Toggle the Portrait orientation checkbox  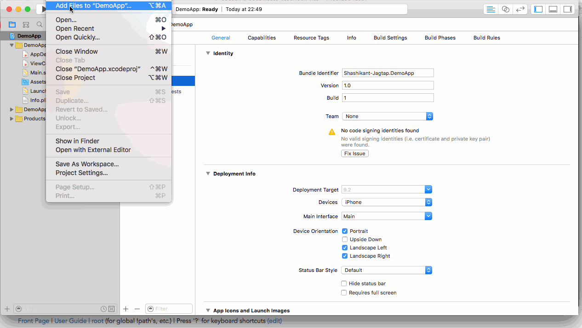click(345, 231)
